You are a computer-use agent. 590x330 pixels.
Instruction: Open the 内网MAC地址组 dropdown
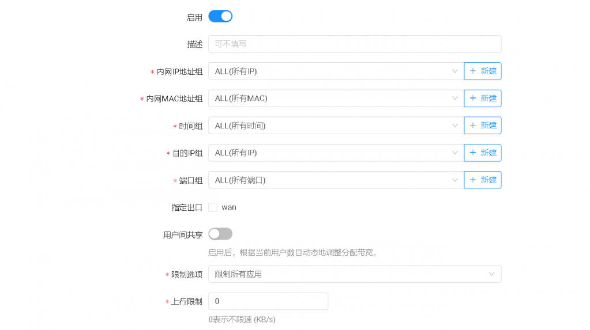(336, 98)
